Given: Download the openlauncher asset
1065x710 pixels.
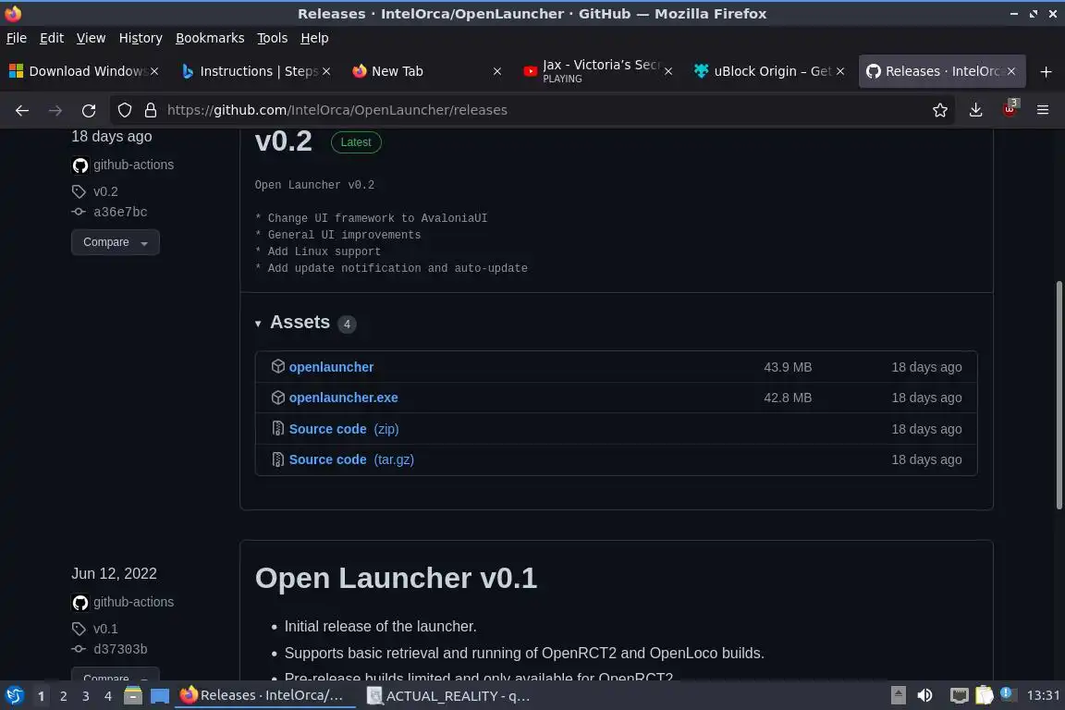Looking at the screenshot, I should 332,367.
